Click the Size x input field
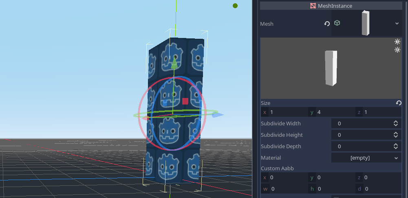This screenshot has width=408, height=198. (284, 112)
